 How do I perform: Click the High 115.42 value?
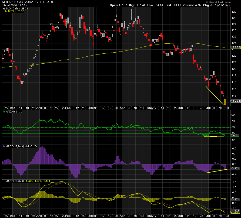pos(137,5)
